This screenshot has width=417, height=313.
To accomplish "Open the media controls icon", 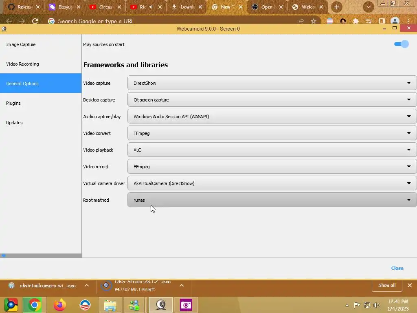I will click(369, 21).
